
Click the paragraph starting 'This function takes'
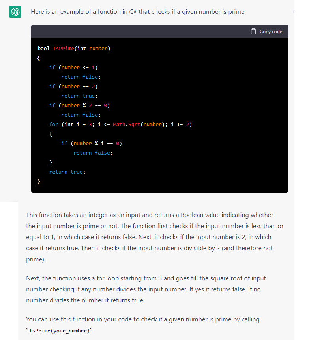155,237
